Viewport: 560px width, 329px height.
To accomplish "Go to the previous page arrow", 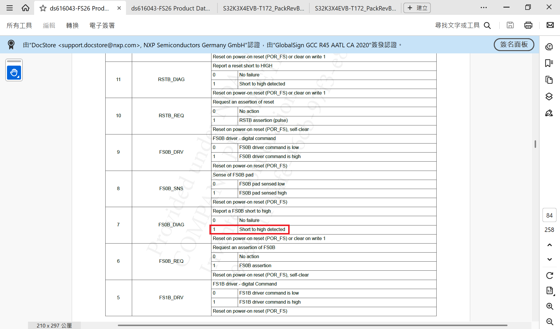I will (x=549, y=245).
